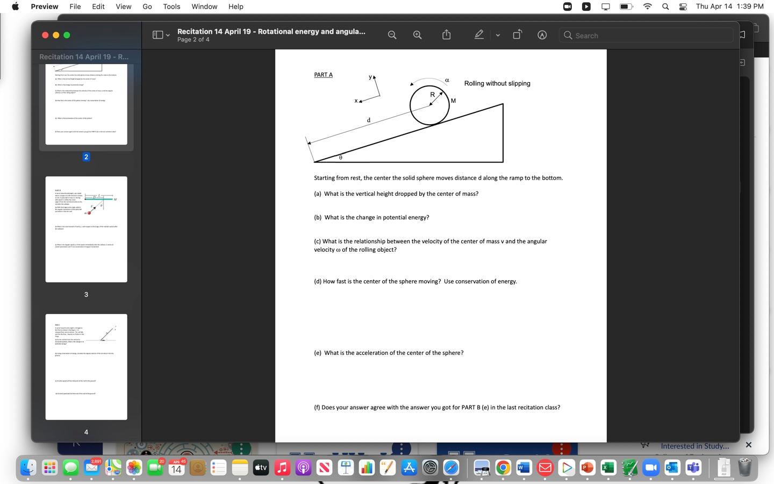The width and height of the screenshot is (774, 484).
Task: Launch Google Chrome from the Dock
Action: tap(503, 468)
